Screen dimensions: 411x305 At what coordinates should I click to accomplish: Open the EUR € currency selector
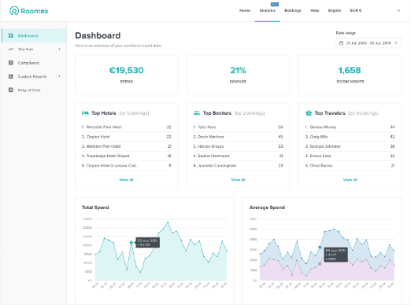tap(356, 10)
